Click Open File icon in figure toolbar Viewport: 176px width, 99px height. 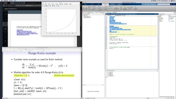click(44, 6)
